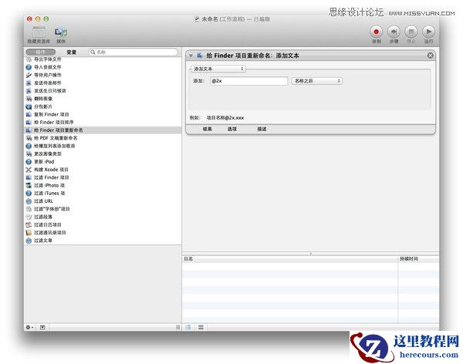Select the 过滤 iTunes 项 action icon
The width and height of the screenshot is (463, 364).
pyautogui.click(x=29, y=193)
